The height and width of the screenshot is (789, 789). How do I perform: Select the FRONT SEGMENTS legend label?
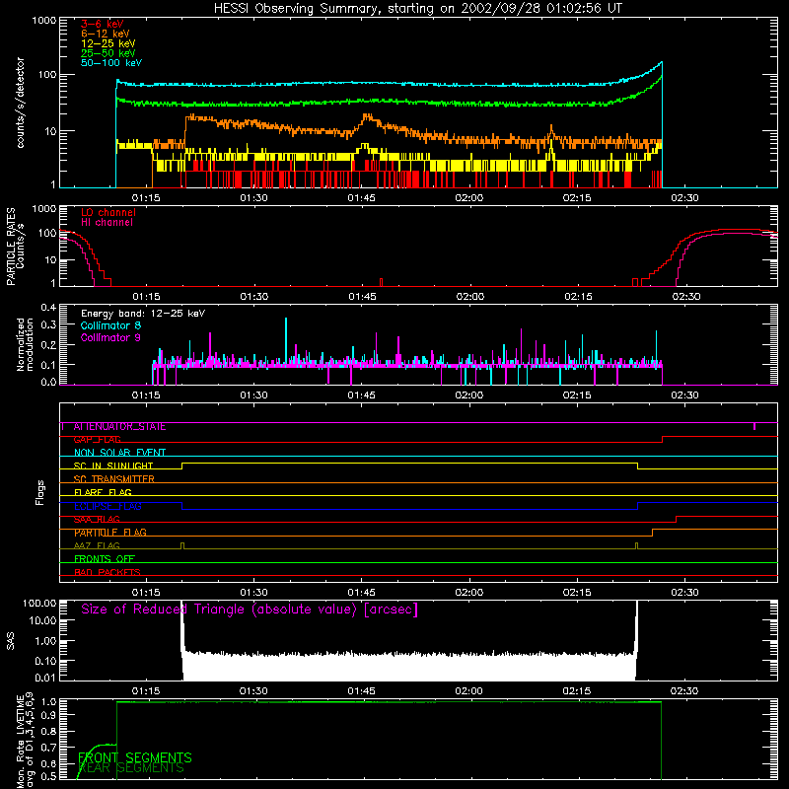[135, 757]
